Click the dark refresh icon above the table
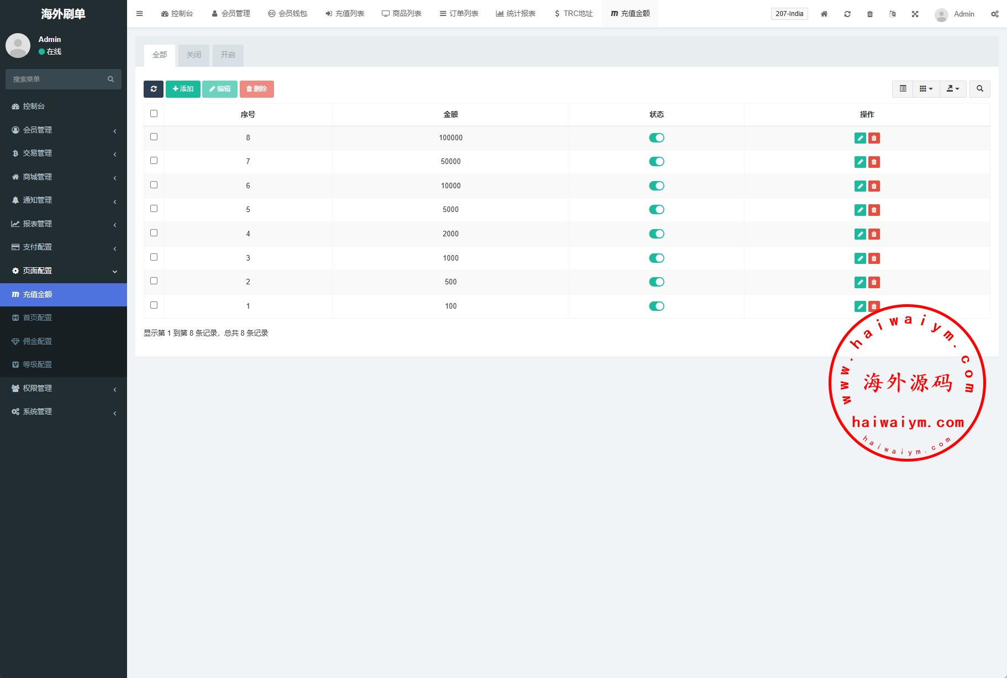 154,89
